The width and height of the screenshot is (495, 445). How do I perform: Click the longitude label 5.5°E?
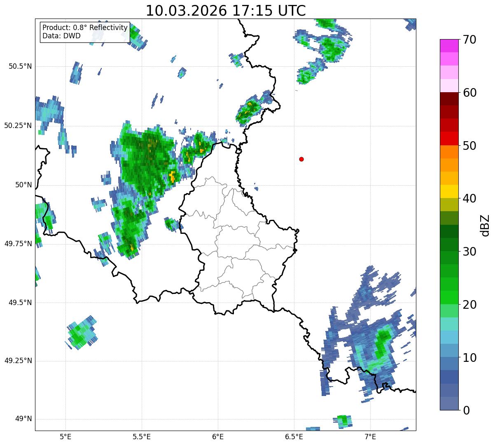point(142,436)
